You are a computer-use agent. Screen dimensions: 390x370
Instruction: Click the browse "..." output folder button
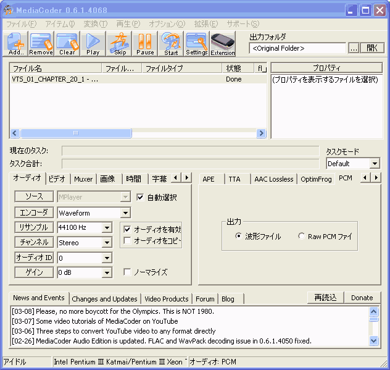point(354,48)
